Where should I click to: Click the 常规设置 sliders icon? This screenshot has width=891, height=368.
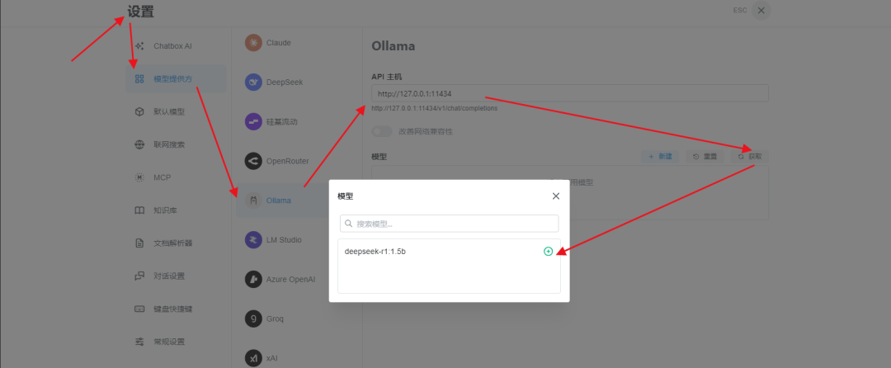pyautogui.click(x=139, y=342)
